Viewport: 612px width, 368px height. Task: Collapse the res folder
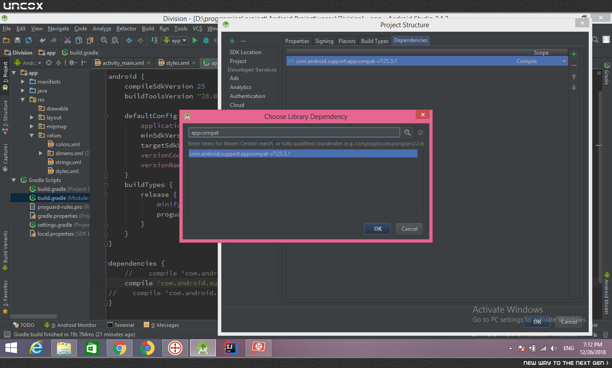tap(23, 100)
